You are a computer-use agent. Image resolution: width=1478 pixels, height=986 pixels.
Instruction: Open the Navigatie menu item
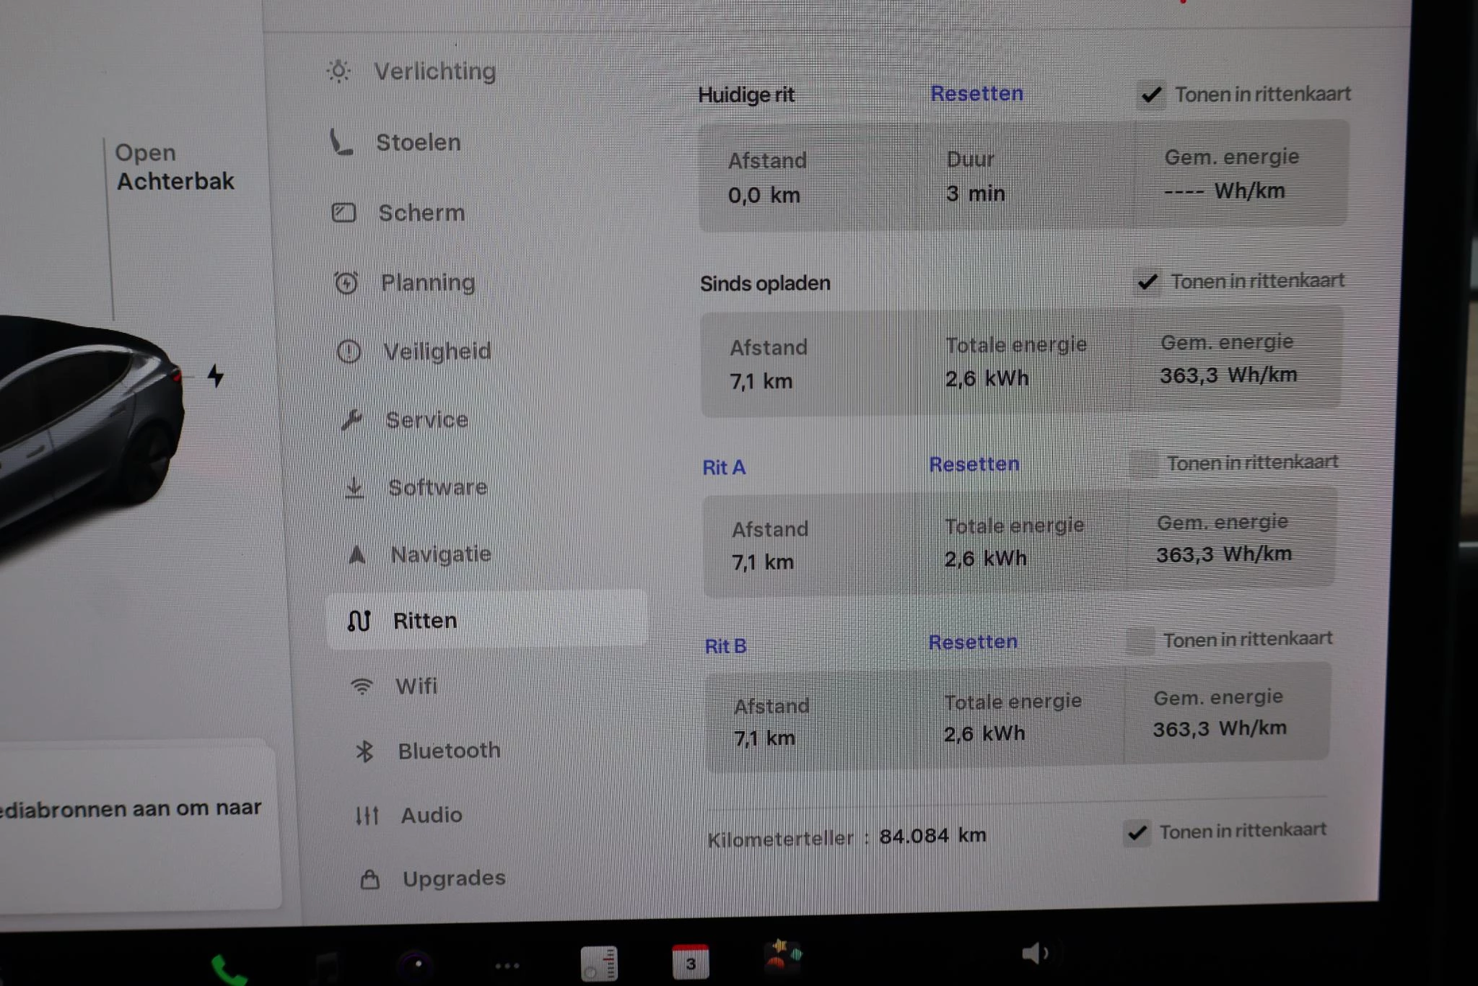coord(440,554)
